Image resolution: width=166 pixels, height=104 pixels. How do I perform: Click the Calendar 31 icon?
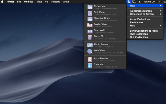pos(90,65)
